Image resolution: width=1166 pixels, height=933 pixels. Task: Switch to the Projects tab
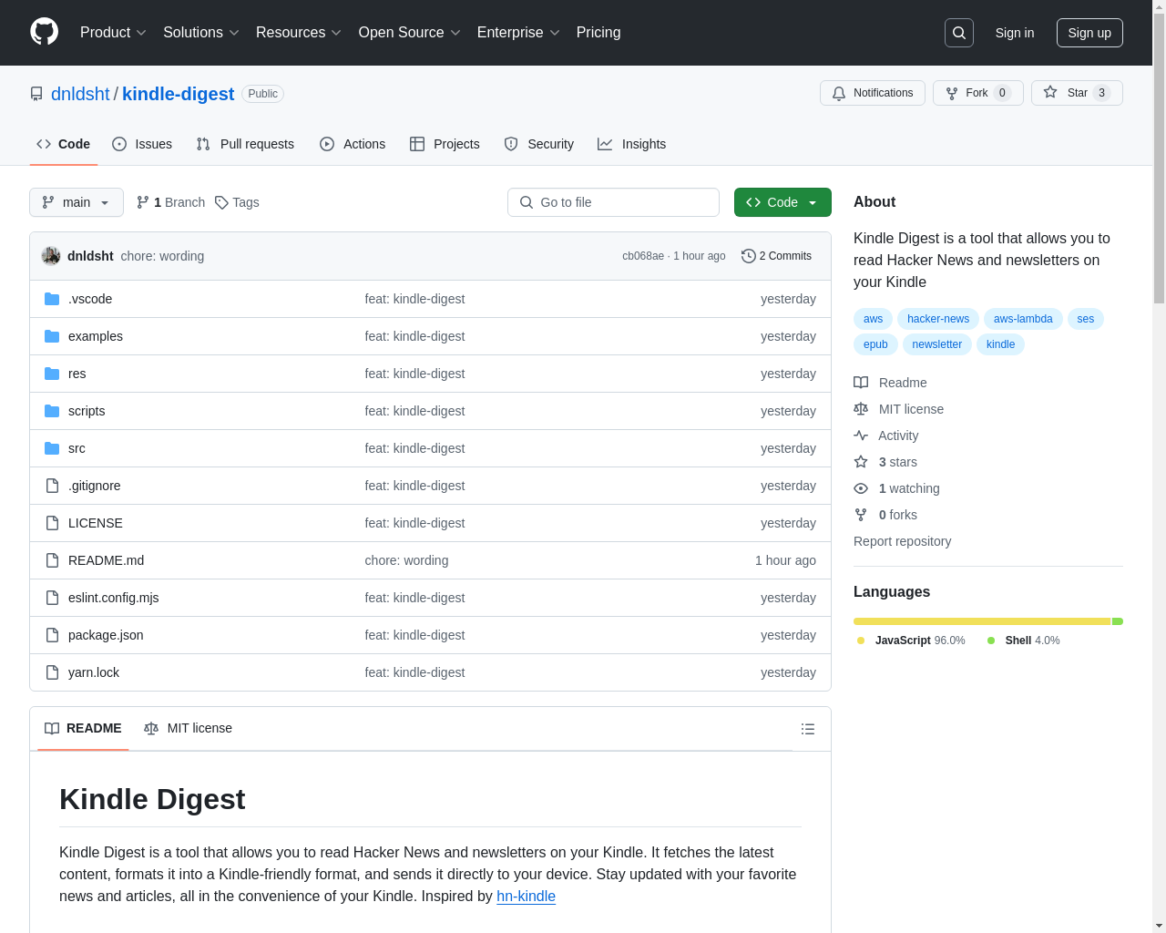coord(445,144)
